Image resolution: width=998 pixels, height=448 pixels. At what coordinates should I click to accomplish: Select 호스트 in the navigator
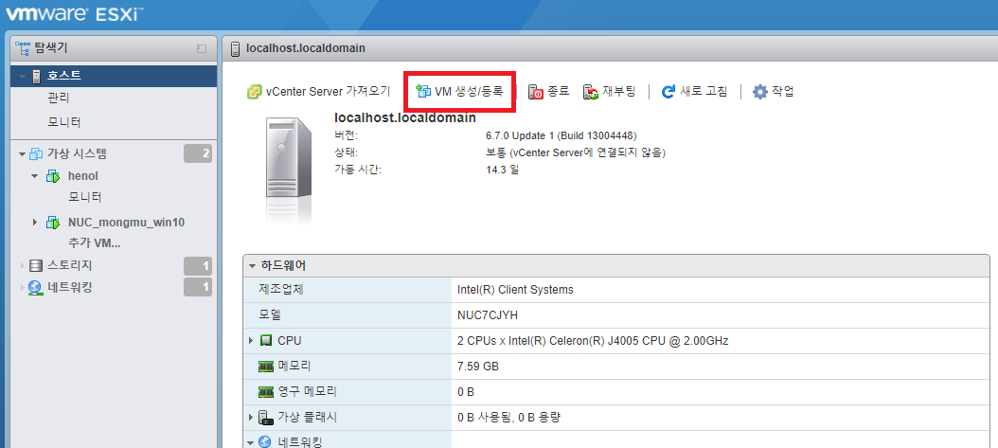[64, 76]
